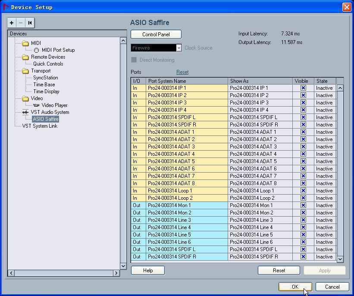Click the VST Audio System waveform icon
Image resolution: width=354 pixels, height=296 pixels.
[25, 112]
